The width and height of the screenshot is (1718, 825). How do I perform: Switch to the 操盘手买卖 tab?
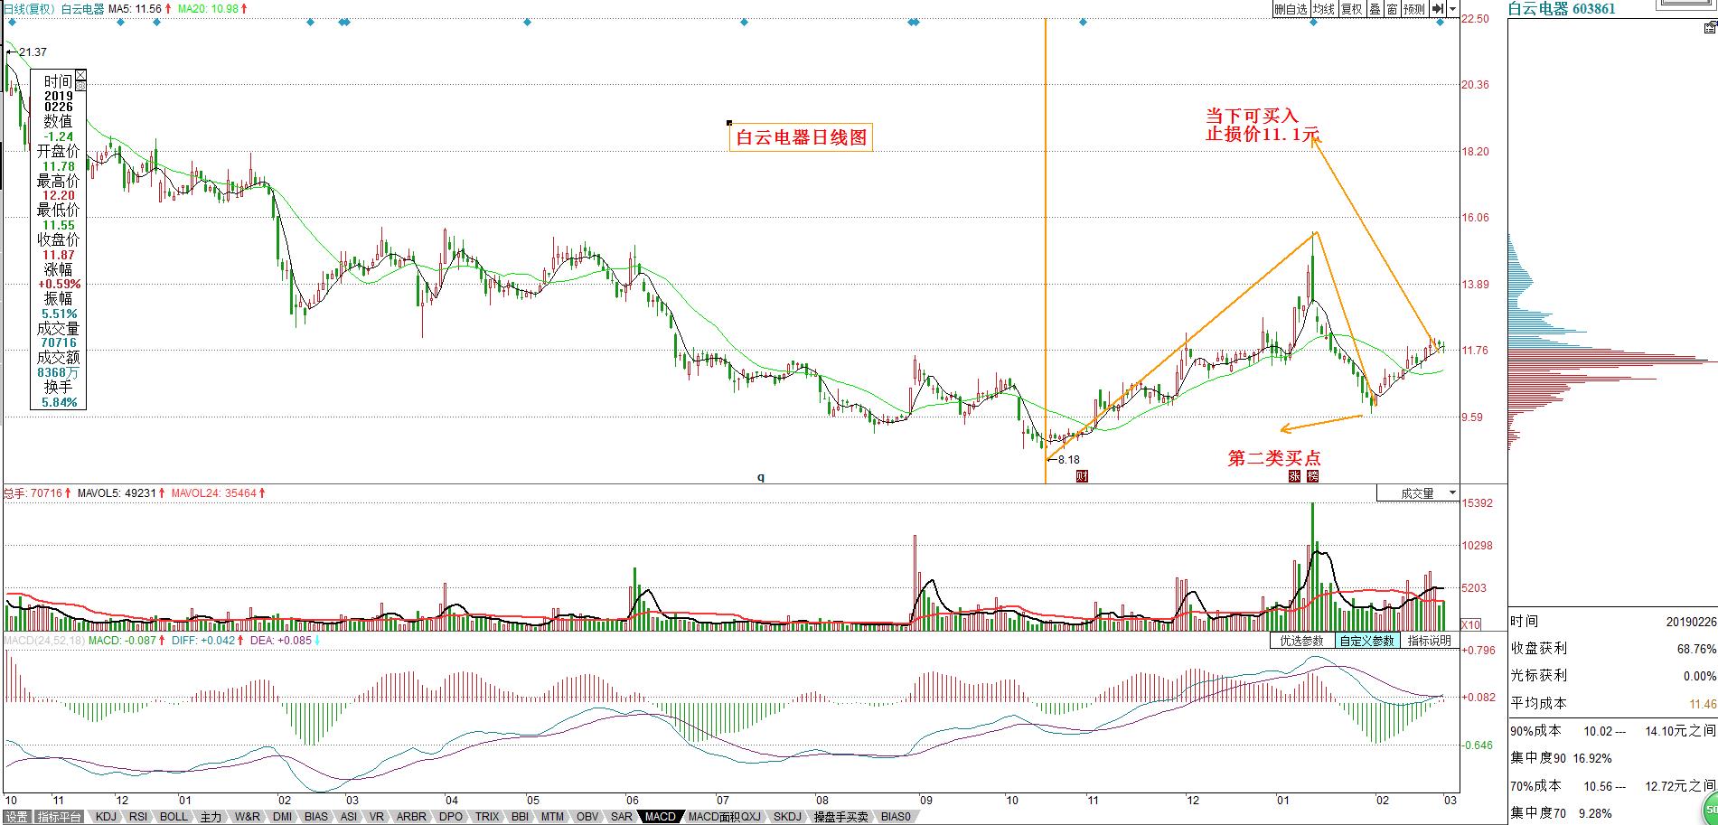(841, 817)
